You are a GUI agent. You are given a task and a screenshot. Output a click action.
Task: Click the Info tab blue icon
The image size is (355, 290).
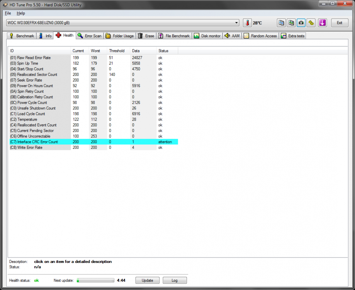click(41, 36)
